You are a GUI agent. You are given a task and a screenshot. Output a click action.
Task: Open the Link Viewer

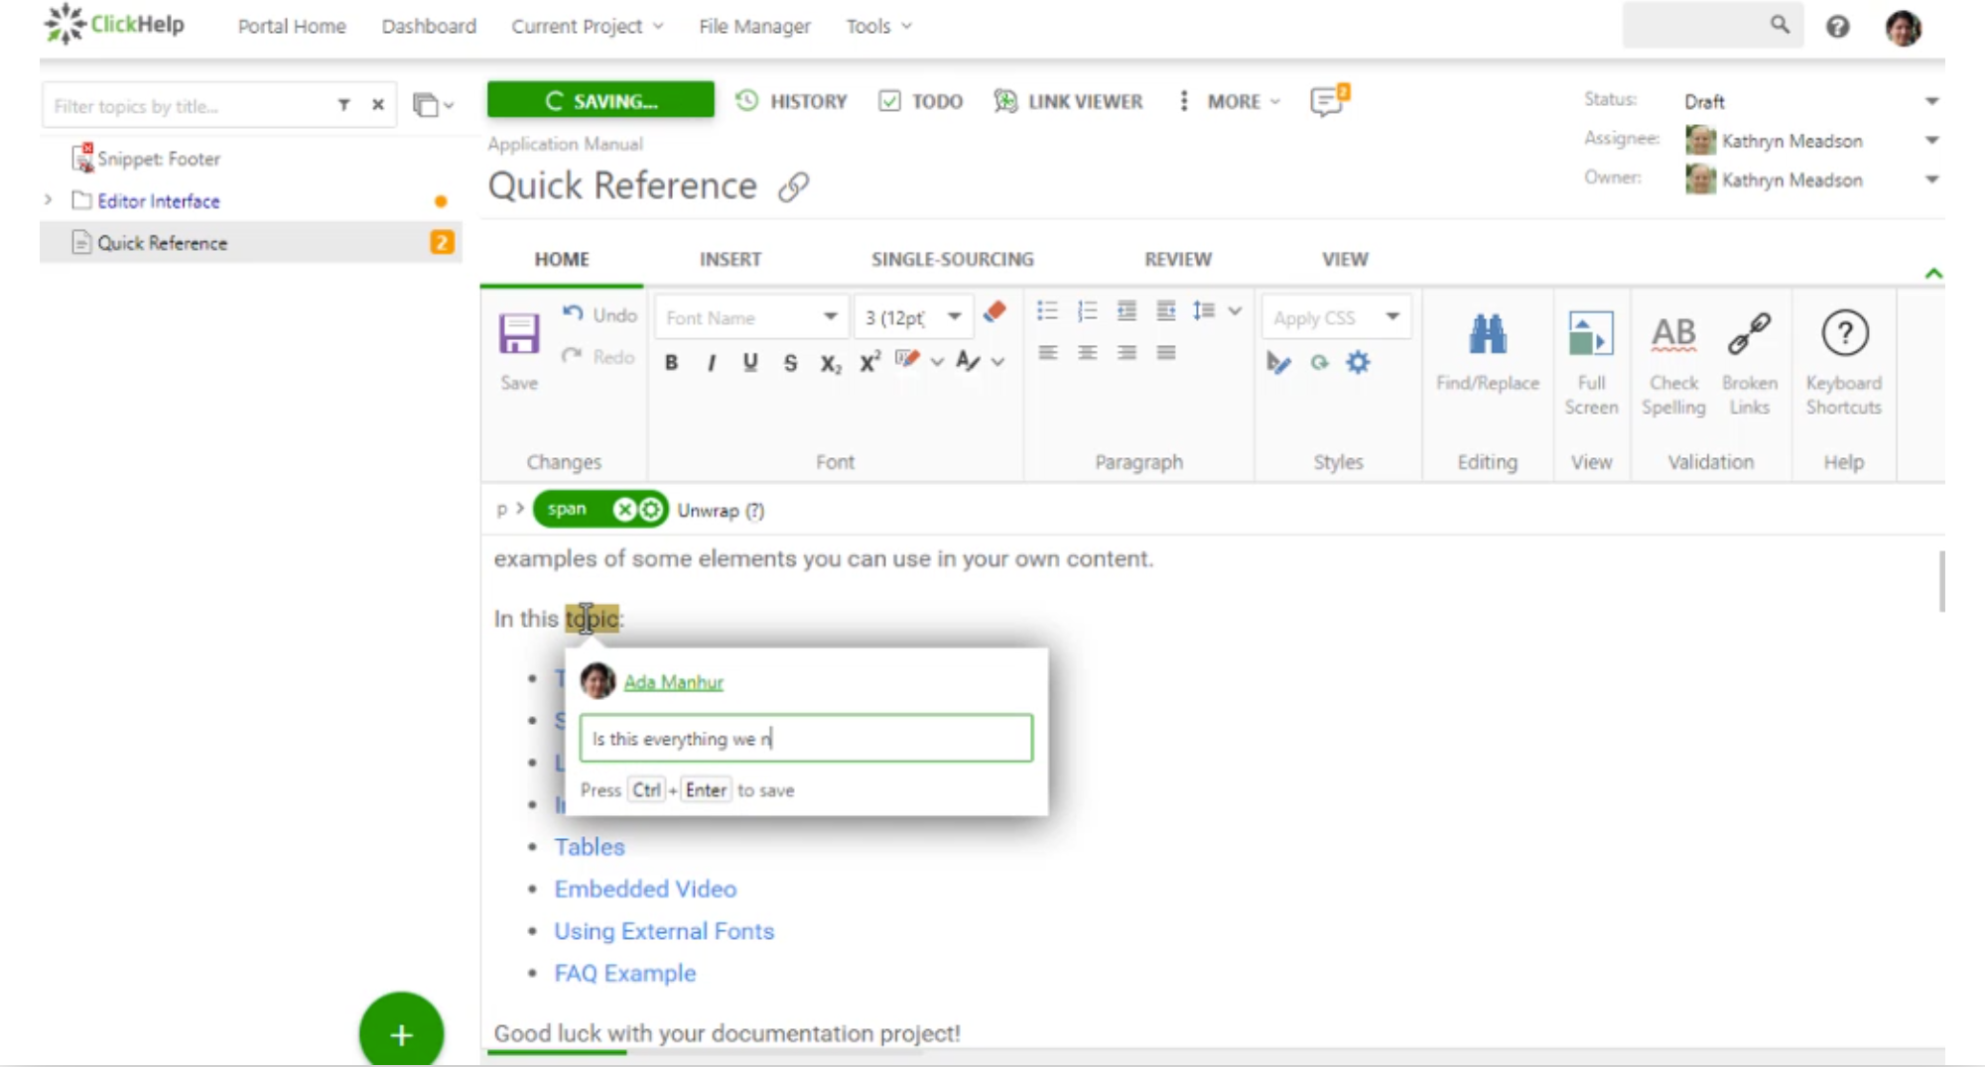[1069, 100]
